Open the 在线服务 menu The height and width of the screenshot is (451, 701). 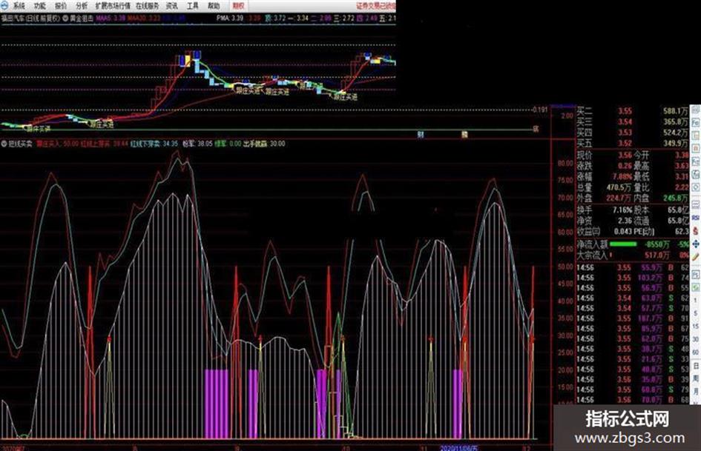tap(147, 6)
